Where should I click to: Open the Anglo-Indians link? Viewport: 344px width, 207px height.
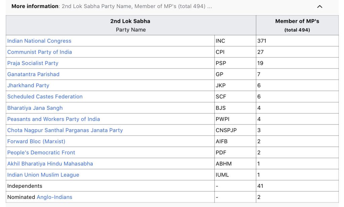pos(54,197)
